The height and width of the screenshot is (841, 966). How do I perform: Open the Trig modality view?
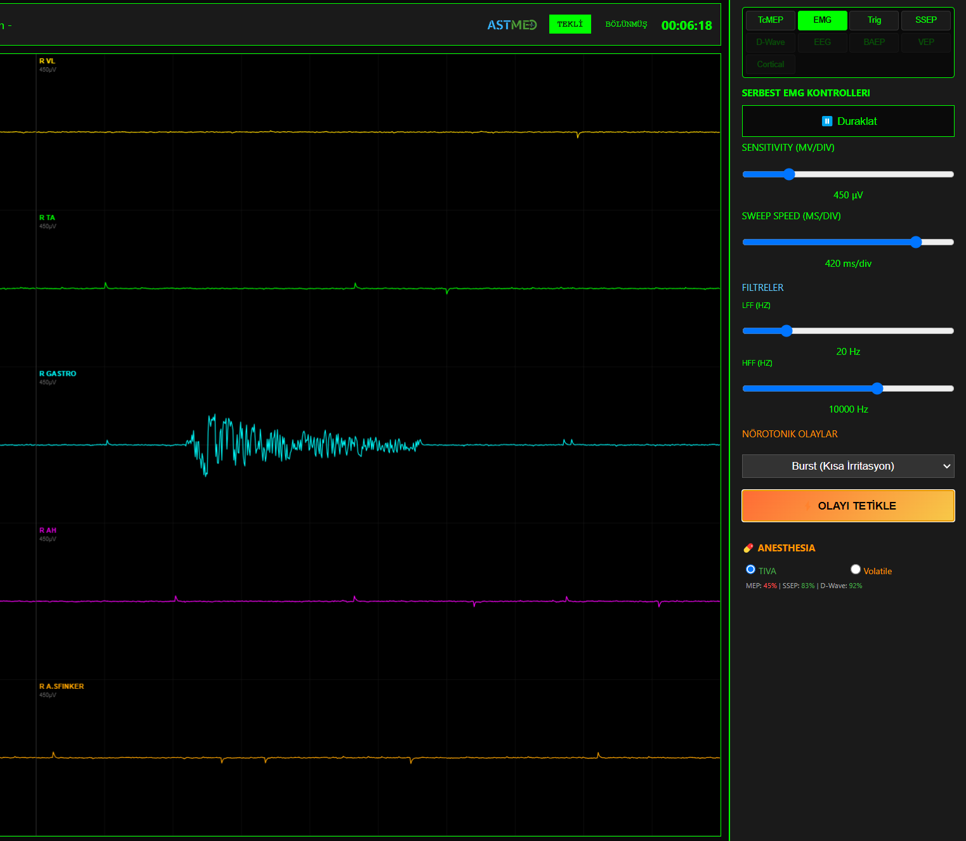click(873, 20)
